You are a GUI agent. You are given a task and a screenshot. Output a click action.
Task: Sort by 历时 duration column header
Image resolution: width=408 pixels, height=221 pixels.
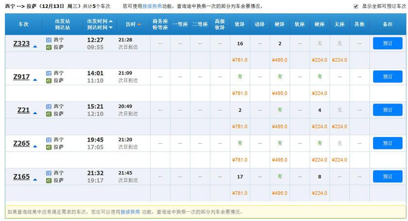(133, 24)
